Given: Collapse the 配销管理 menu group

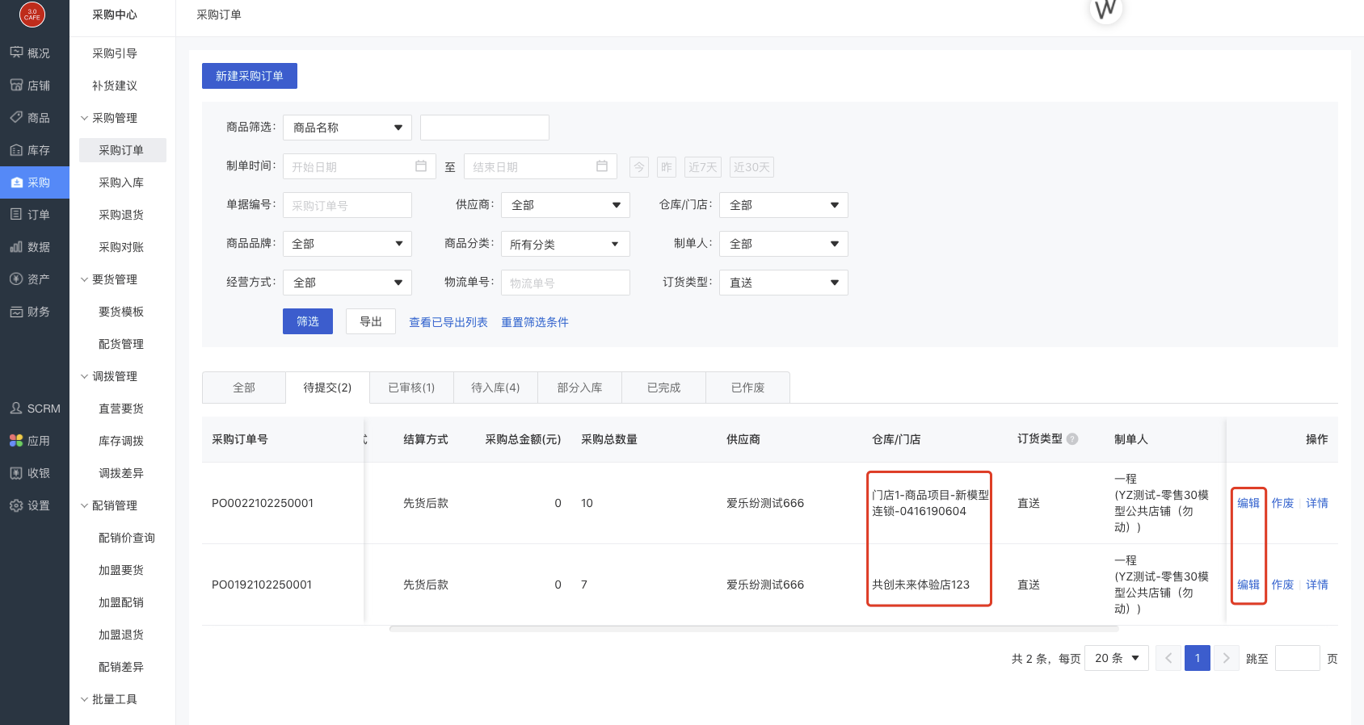Looking at the screenshot, I should [84, 505].
